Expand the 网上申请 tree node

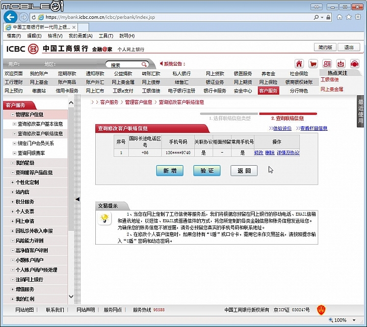click(13, 221)
